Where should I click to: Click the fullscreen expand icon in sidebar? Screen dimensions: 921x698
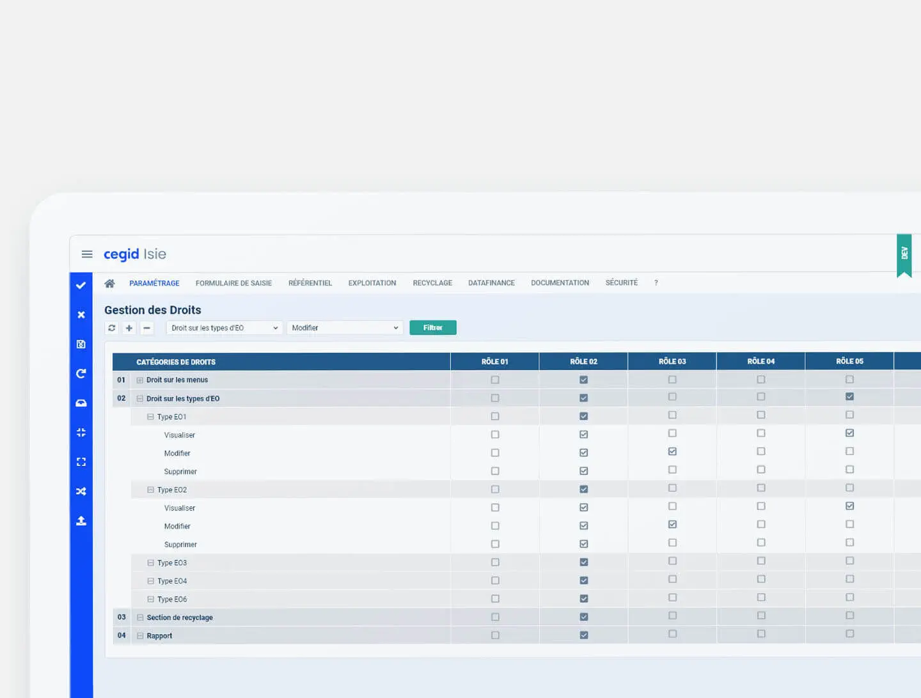click(81, 461)
